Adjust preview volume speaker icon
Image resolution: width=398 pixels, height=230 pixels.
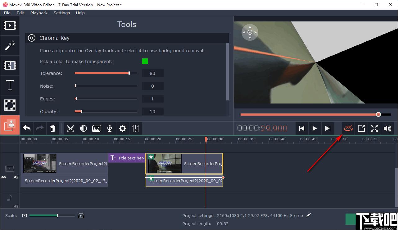[387, 128]
